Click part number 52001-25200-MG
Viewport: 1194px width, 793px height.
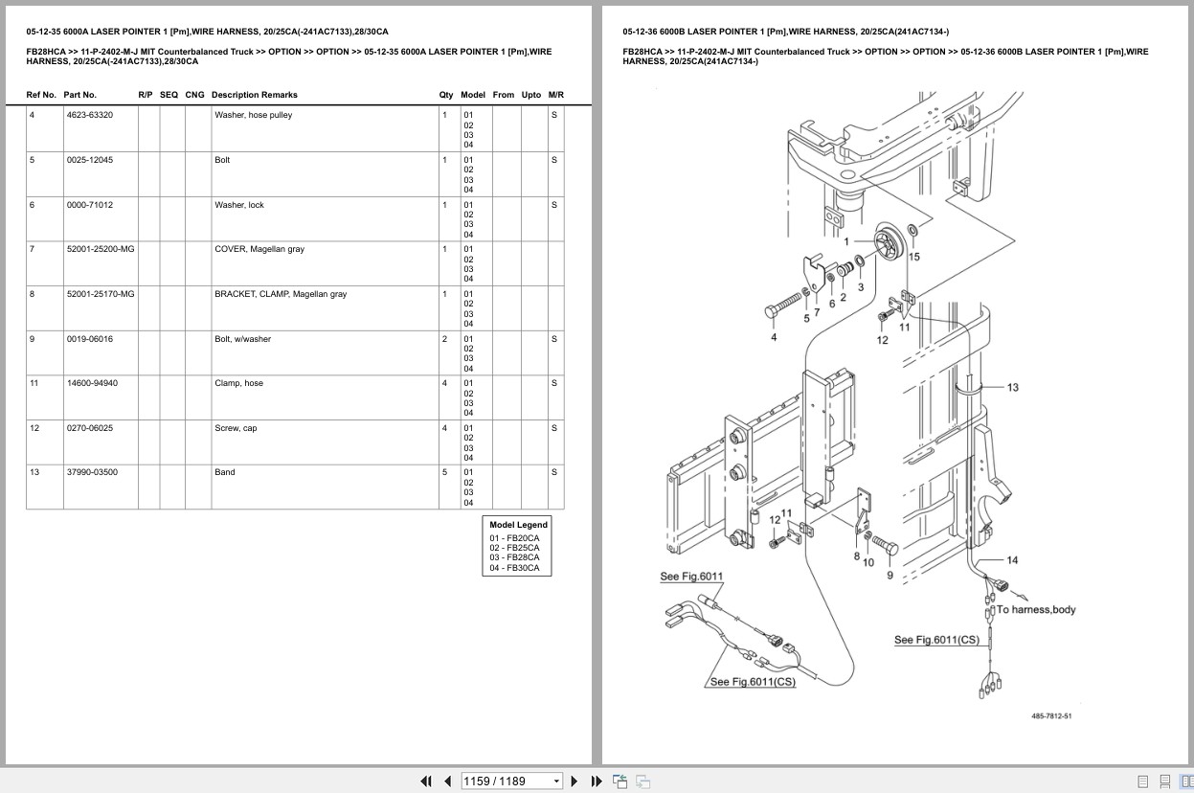tap(101, 249)
